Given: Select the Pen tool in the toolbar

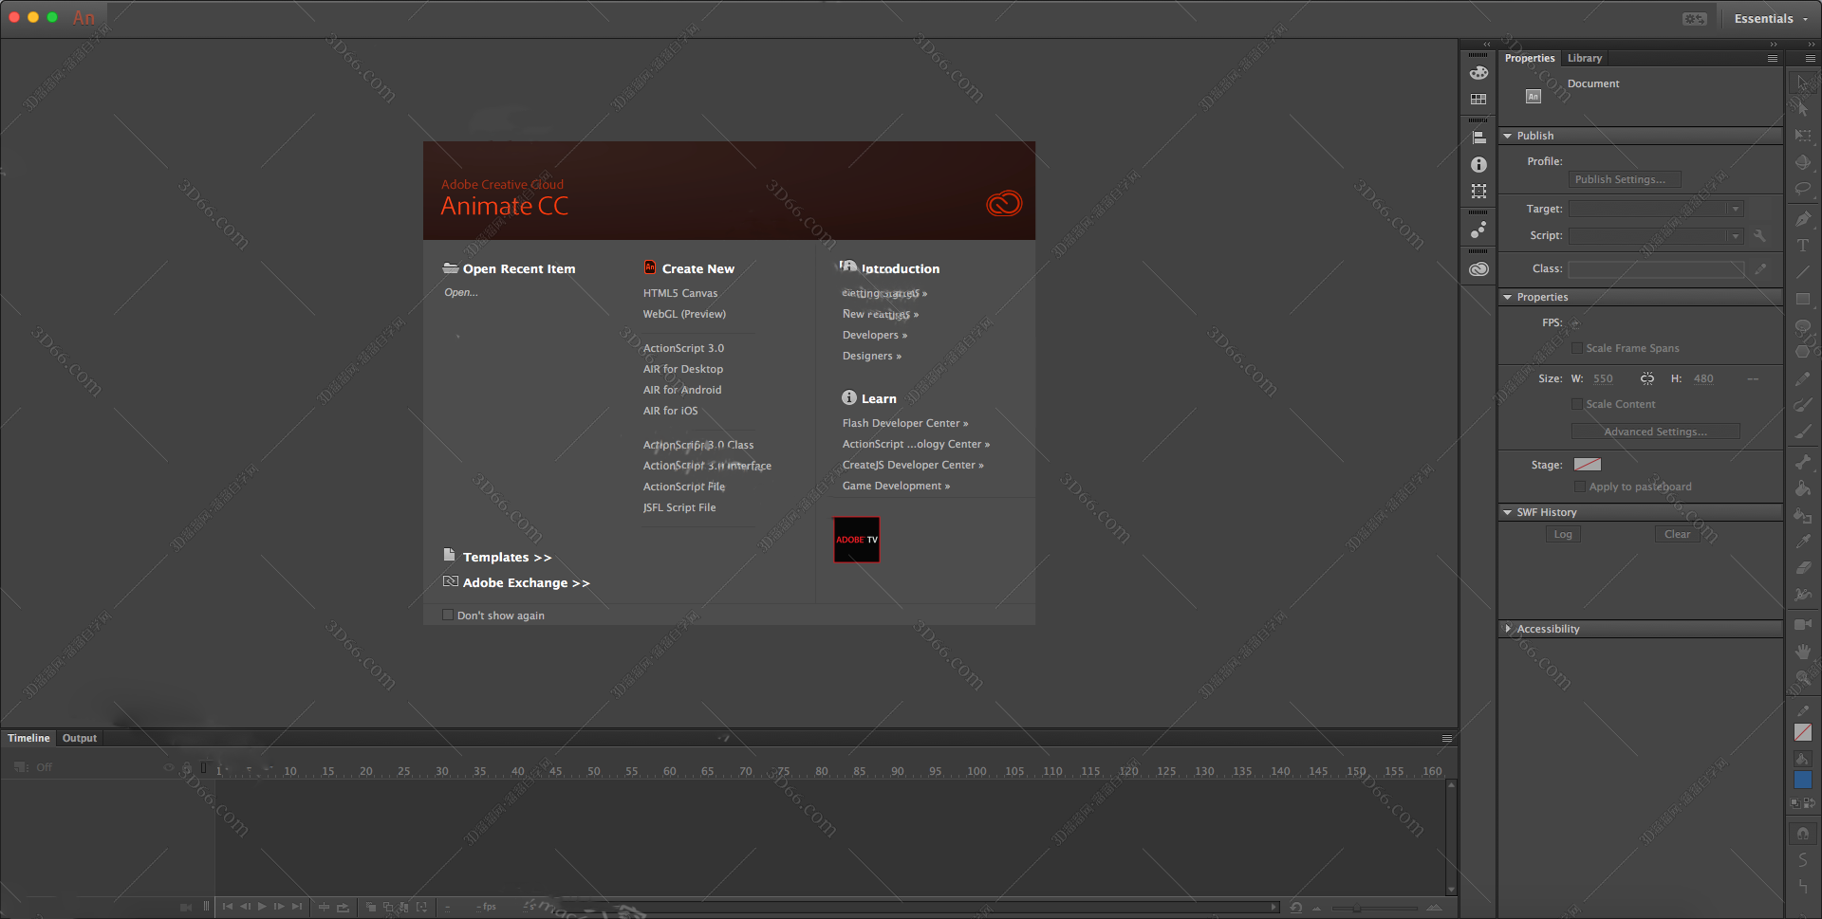Looking at the screenshot, I should (1803, 219).
